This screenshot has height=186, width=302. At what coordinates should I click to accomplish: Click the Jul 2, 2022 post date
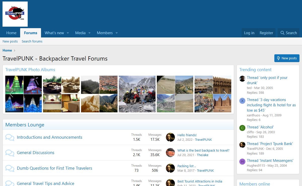point(185,139)
